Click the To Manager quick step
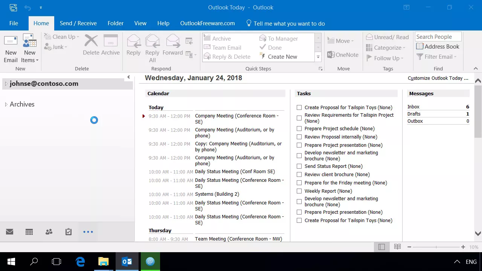Screen dimensions: 482x271 [279, 38]
